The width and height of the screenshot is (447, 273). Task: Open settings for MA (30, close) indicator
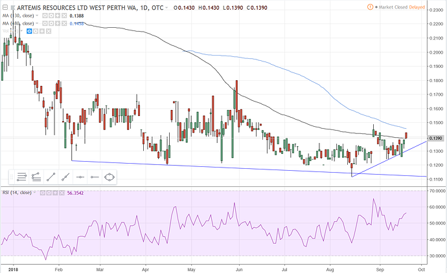click(x=51, y=16)
